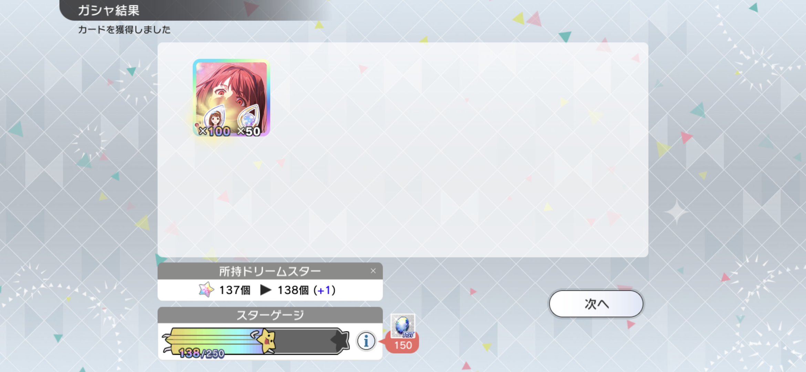Tap the 137個 previous star count
The height and width of the screenshot is (372, 806).
(x=235, y=290)
